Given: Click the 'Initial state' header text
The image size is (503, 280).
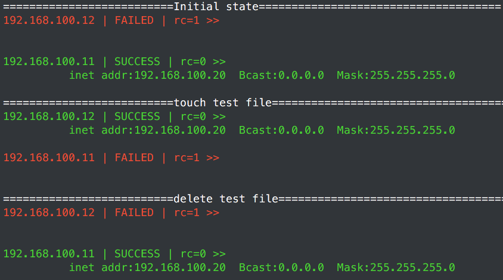Looking at the screenshot, I should tap(216, 7).
